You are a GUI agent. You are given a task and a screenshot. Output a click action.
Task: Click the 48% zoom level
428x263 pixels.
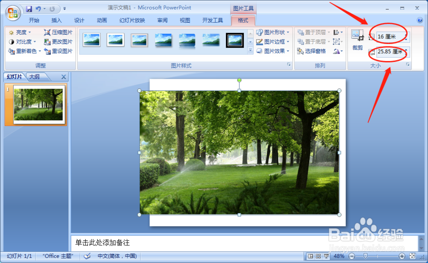[x=339, y=256]
